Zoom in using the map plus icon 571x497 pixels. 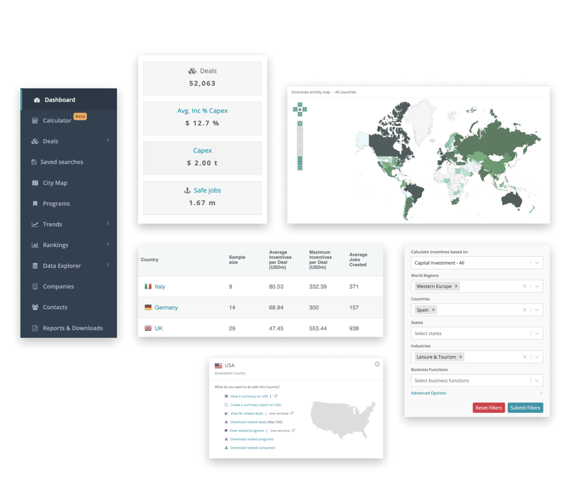coord(300,123)
